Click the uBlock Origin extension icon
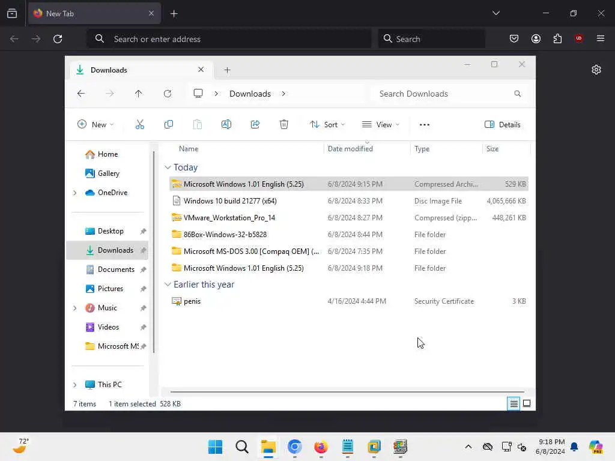 tap(578, 38)
